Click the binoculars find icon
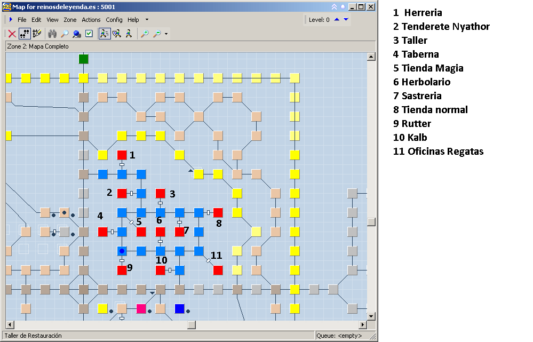This screenshot has height=342, width=533. pyautogui.click(x=52, y=34)
